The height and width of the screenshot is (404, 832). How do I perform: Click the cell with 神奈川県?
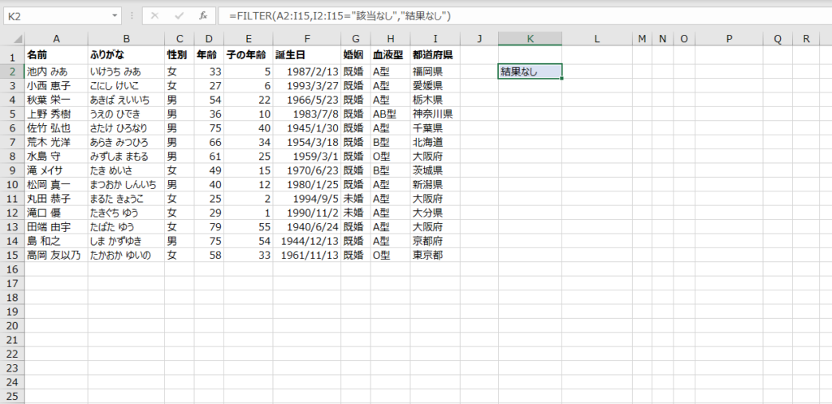pyautogui.click(x=435, y=114)
